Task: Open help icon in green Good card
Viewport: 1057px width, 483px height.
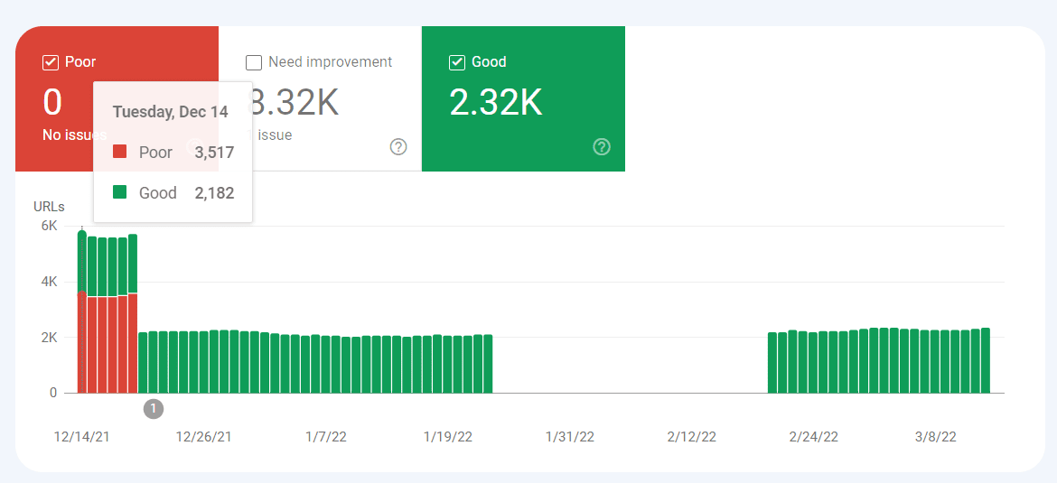Action: click(602, 147)
